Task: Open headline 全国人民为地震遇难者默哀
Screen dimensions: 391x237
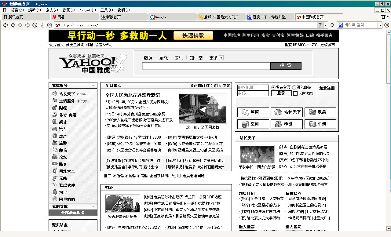Action: (x=133, y=95)
